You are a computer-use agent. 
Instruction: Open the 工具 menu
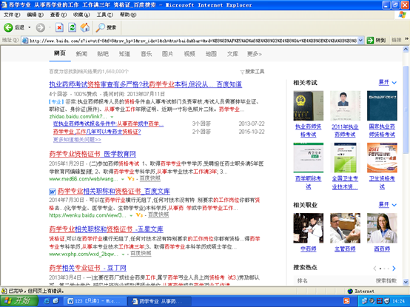tap(104, 15)
